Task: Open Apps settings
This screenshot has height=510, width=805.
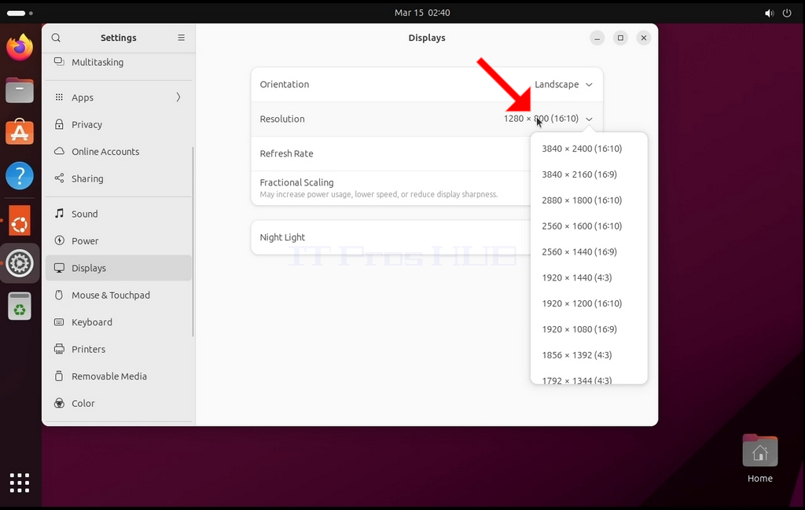Action: [119, 97]
